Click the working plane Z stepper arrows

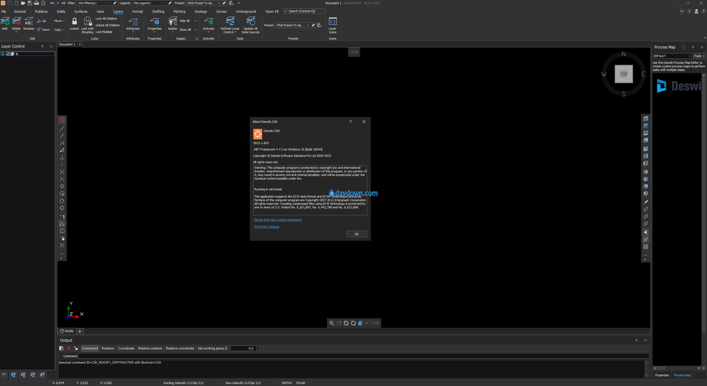click(x=257, y=348)
